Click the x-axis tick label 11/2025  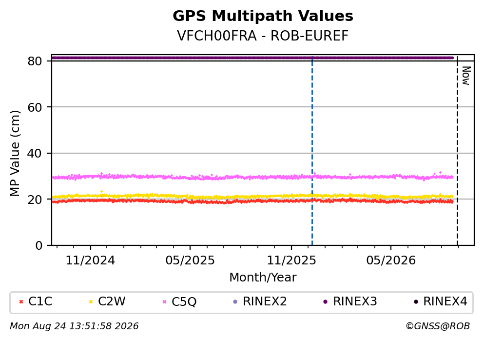pyautogui.click(x=291, y=261)
